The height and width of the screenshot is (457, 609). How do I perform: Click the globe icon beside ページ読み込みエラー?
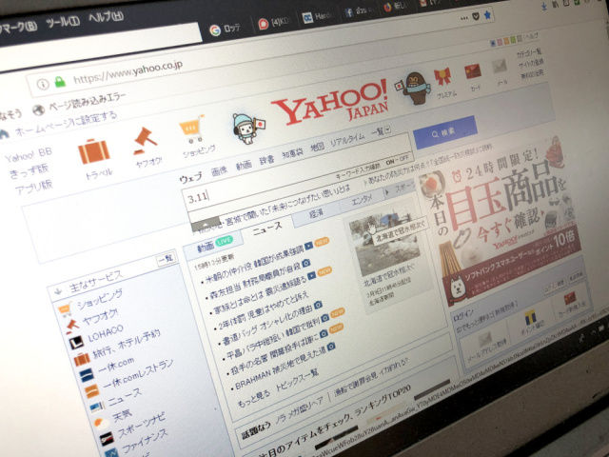coord(38,110)
